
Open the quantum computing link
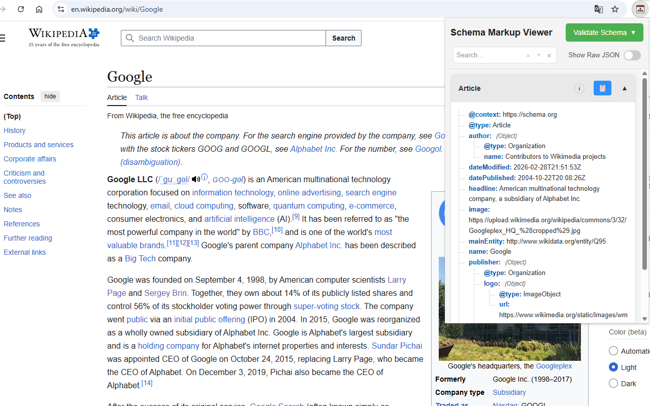(x=309, y=206)
